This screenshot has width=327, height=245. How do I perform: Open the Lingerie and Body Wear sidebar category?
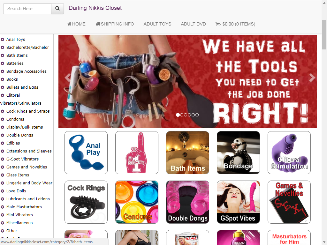[x=29, y=183]
